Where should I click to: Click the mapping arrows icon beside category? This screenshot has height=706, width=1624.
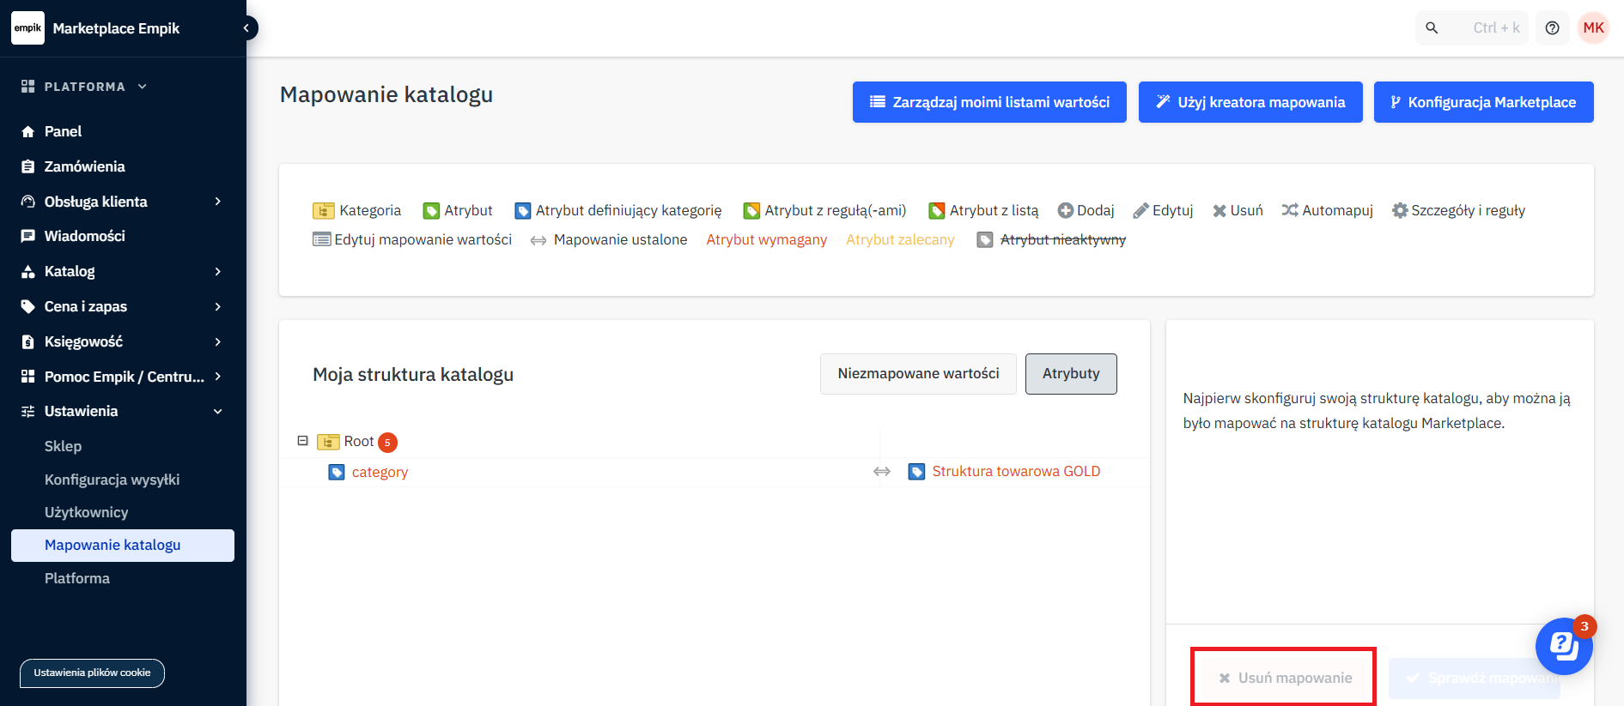(x=882, y=472)
